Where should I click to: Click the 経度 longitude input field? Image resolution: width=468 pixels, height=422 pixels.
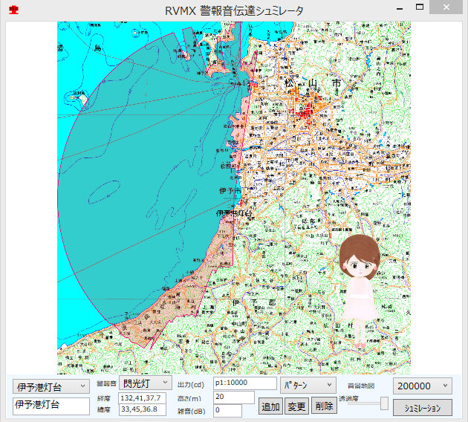pos(143,398)
